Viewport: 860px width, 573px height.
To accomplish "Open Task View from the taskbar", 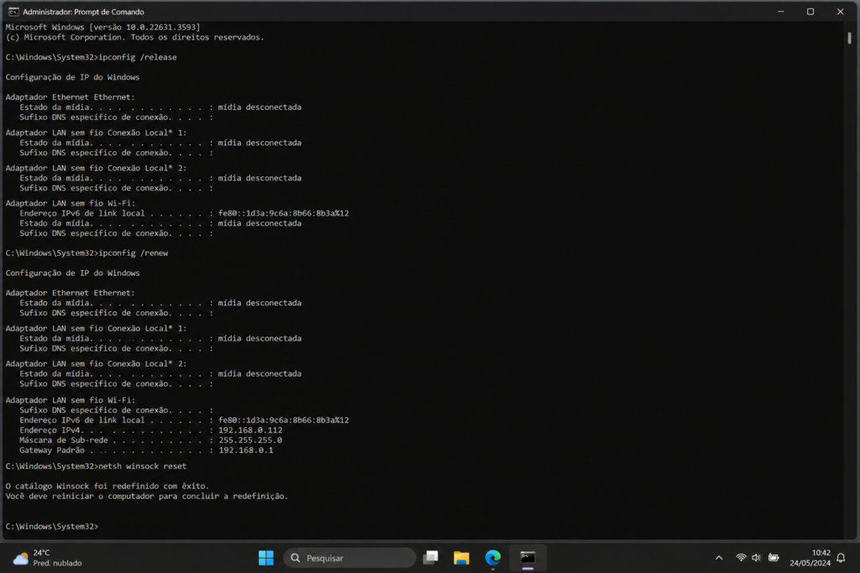I will tap(431, 558).
